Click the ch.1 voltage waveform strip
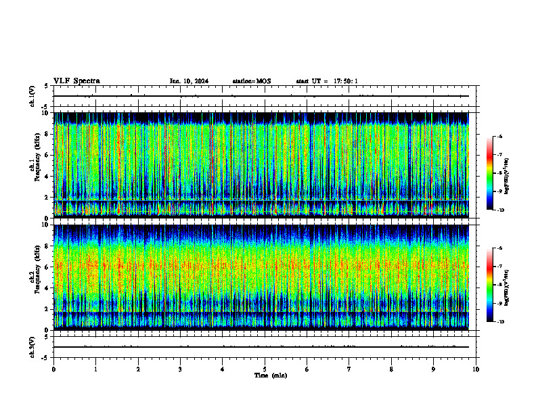The image size is (536, 414). click(x=265, y=96)
